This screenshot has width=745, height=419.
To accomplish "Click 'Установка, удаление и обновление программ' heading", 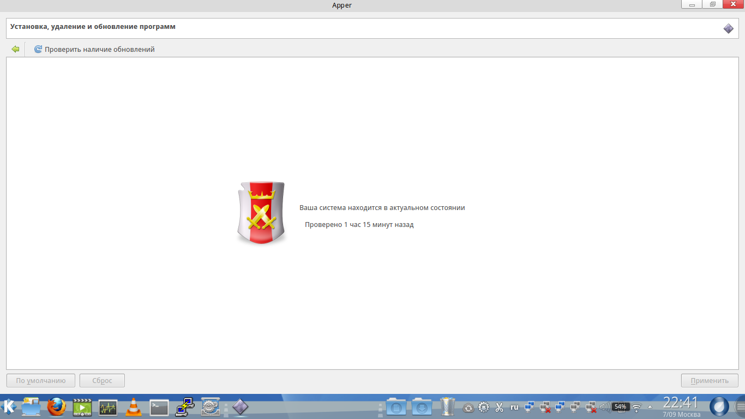I will click(93, 26).
